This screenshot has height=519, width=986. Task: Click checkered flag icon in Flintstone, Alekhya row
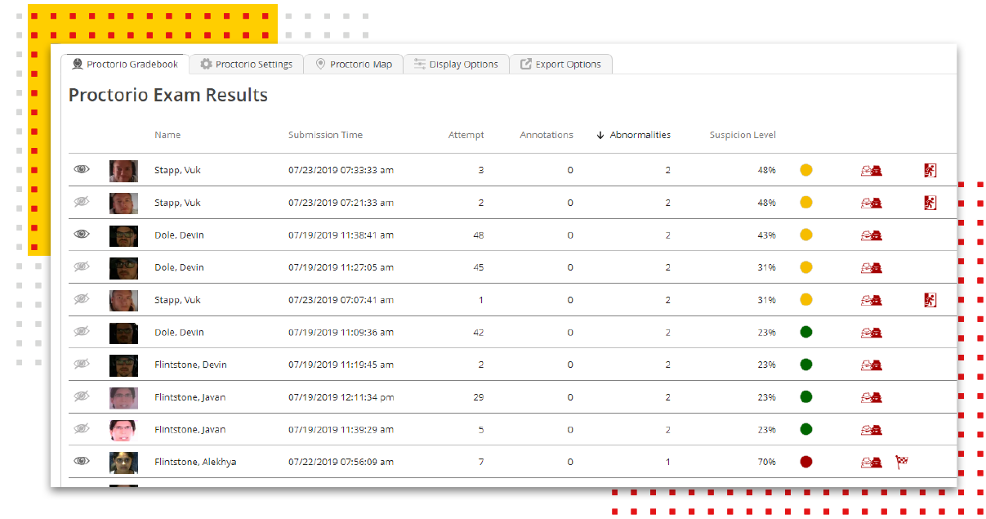pyautogui.click(x=902, y=462)
